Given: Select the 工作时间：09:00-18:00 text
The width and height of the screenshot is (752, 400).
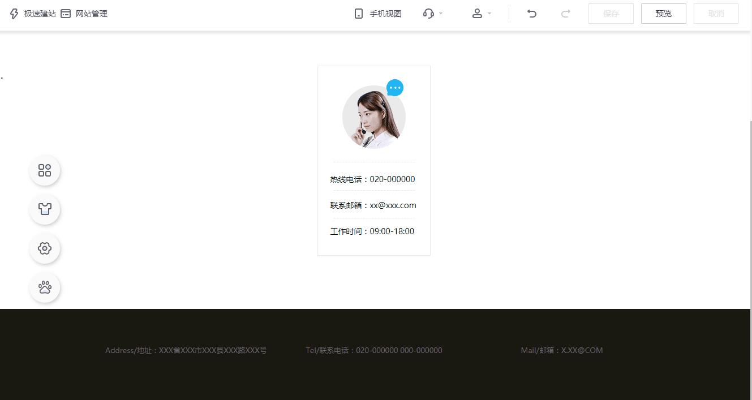Looking at the screenshot, I should (x=372, y=231).
